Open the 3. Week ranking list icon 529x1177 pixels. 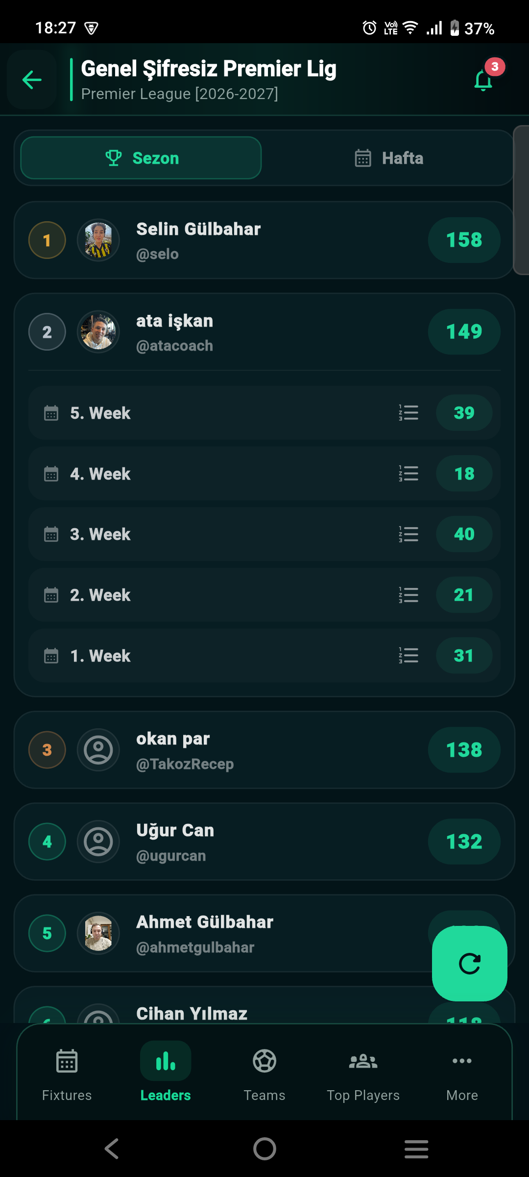(x=409, y=534)
